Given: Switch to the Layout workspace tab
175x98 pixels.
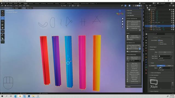Looking at the screenshot, I should [25, 4].
